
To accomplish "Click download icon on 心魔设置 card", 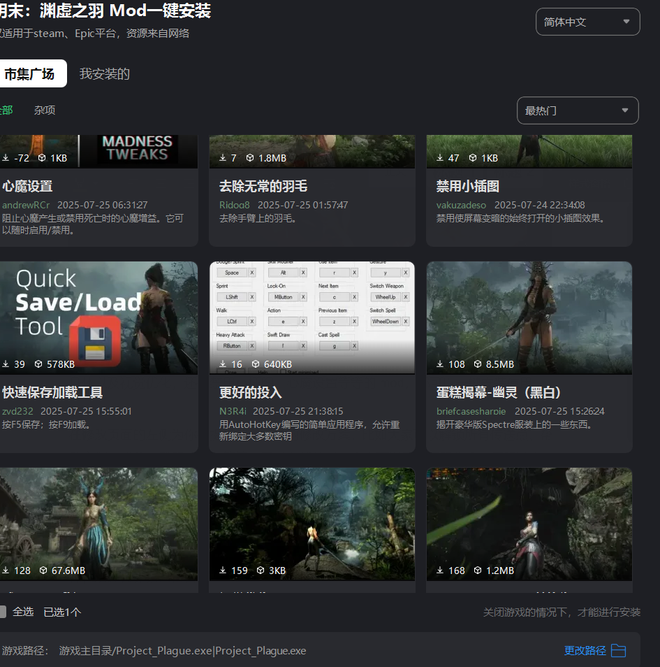I will click(6, 158).
